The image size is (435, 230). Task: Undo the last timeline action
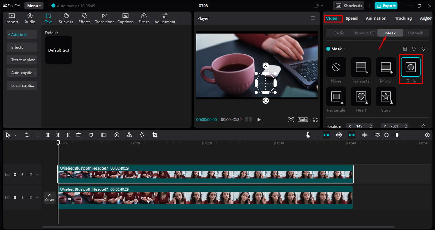pos(28,135)
